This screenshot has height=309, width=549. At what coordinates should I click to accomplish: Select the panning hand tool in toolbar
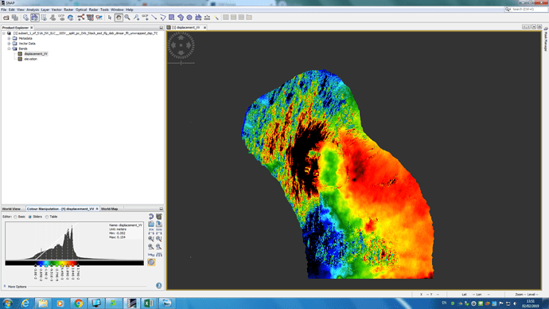point(119,18)
